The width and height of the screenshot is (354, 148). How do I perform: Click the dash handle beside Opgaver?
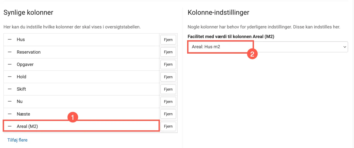click(10, 64)
